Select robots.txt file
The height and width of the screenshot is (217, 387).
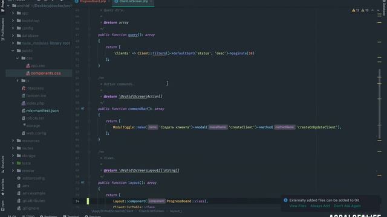(x=35, y=118)
